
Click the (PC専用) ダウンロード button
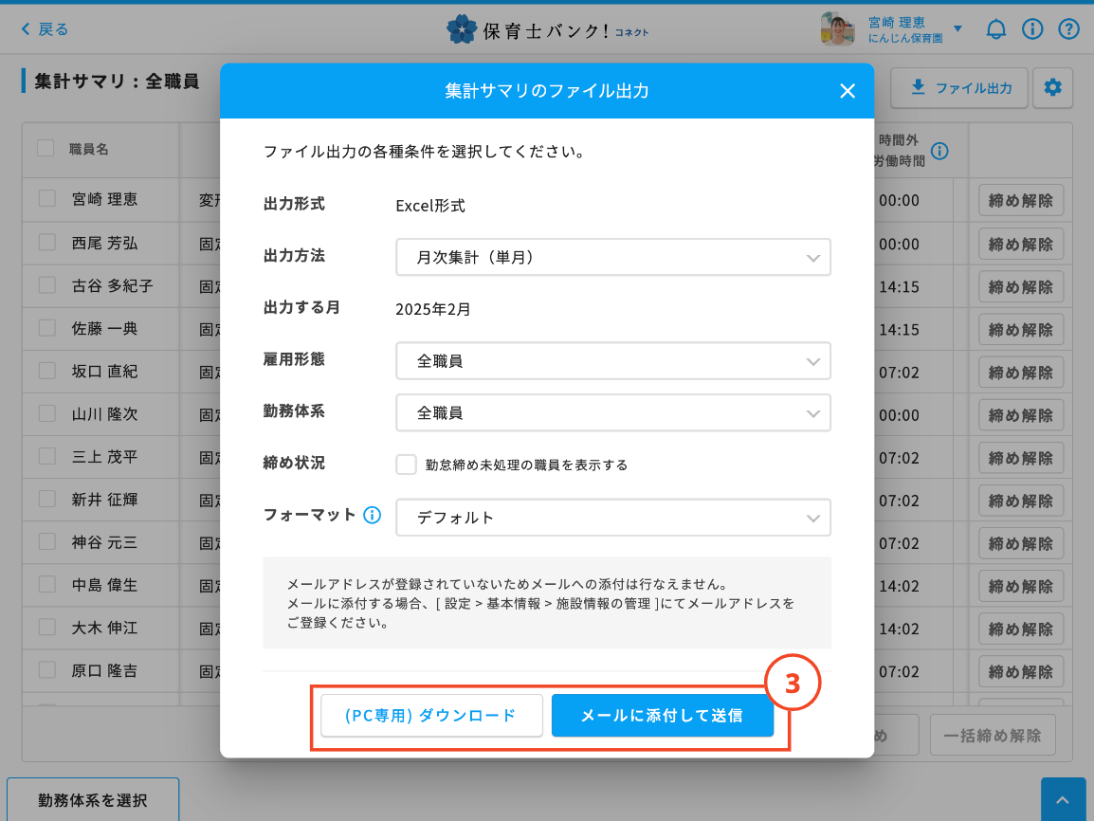(x=431, y=716)
